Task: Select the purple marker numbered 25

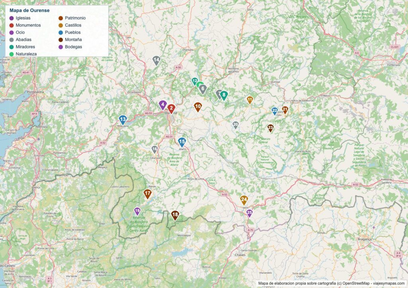Action: [x=249, y=213]
